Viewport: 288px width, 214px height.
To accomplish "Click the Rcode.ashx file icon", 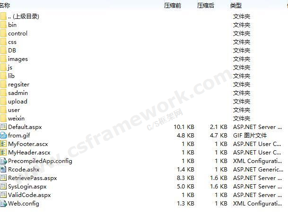I will pos(3,170).
